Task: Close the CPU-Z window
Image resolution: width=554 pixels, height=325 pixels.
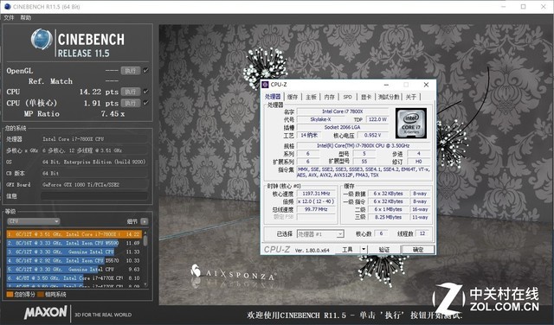Action: tap(426, 85)
